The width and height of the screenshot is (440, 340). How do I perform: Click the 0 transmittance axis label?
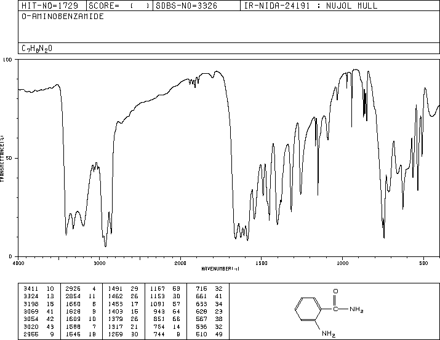pyautogui.click(x=10, y=256)
